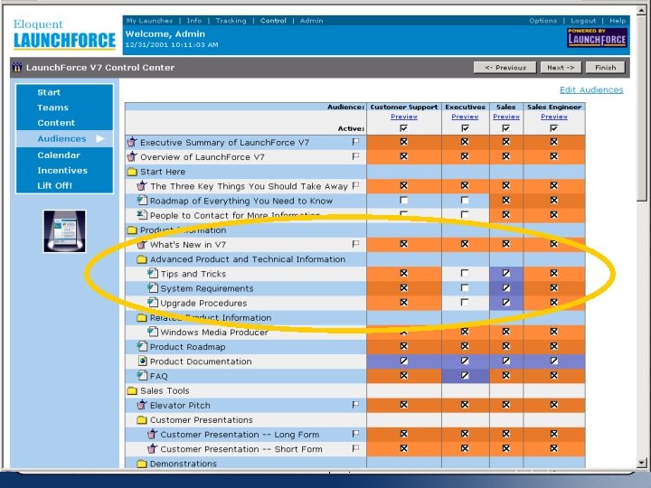
Task: Toggle System Requirements checkbox for Sales
Action: pyautogui.click(x=505, y=287)
